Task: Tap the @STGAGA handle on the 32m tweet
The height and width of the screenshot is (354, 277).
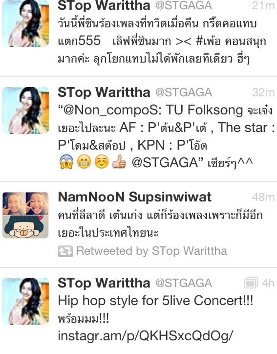Action: (184, 92)
